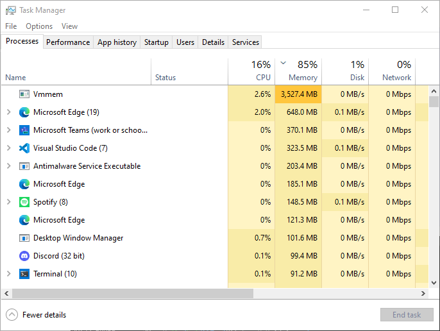Open the View menu

69,26
